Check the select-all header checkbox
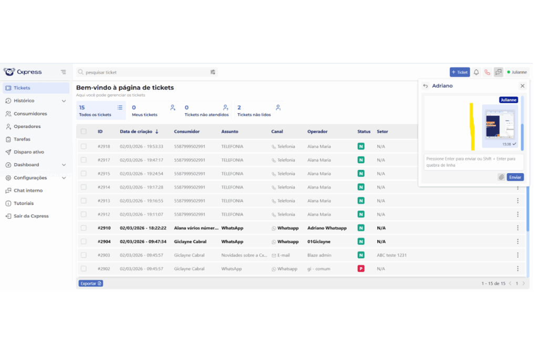Screen dimensions: 538x353 click(x=84, y=132)
